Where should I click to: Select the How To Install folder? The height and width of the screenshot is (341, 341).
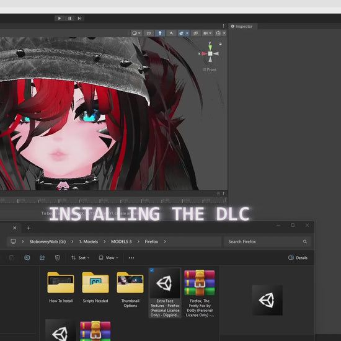click(x=61, y=288)
